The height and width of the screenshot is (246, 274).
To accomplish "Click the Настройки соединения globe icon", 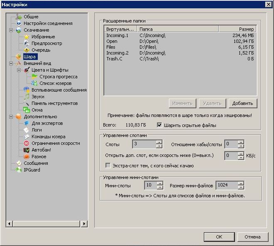I will click(19, 23).
